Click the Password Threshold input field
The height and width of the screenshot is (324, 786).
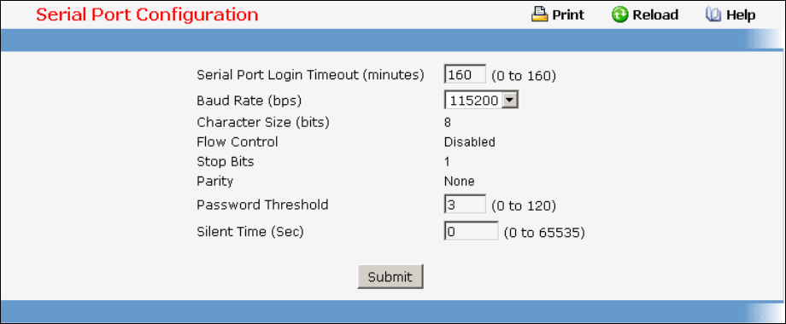[465, 205]
